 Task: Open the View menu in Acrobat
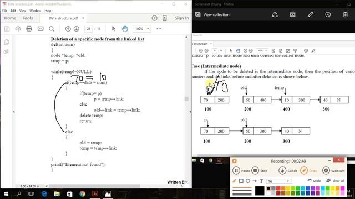tap(22, 11)
